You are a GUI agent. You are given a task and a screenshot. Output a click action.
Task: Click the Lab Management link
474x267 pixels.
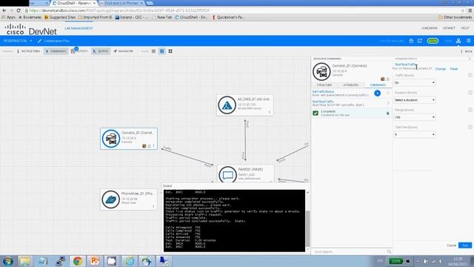(79, 28)
